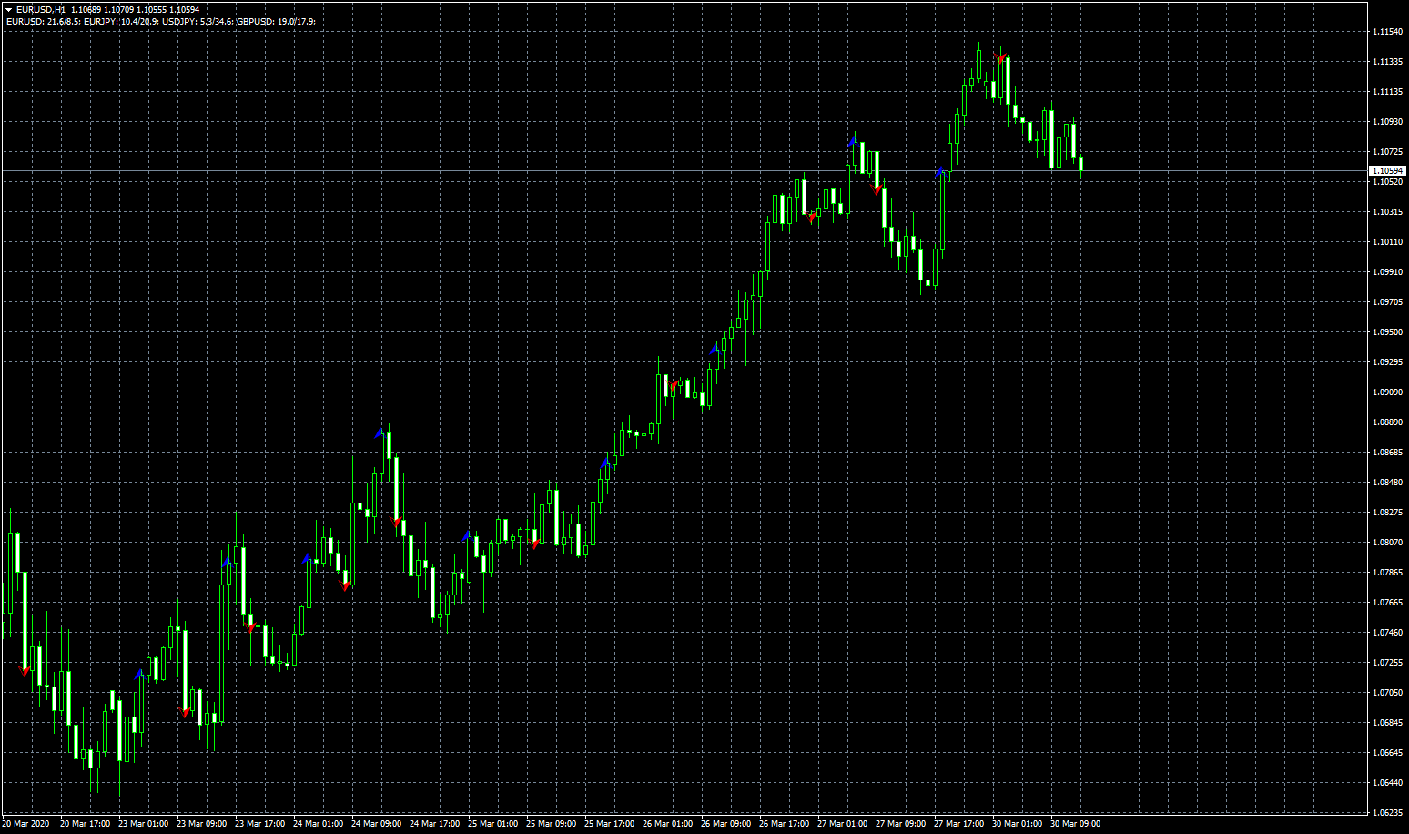Click the '23 Mar 01:00' time axis label
The height and width of the screenshot is (834, 1409).
[x=143, y=824]
